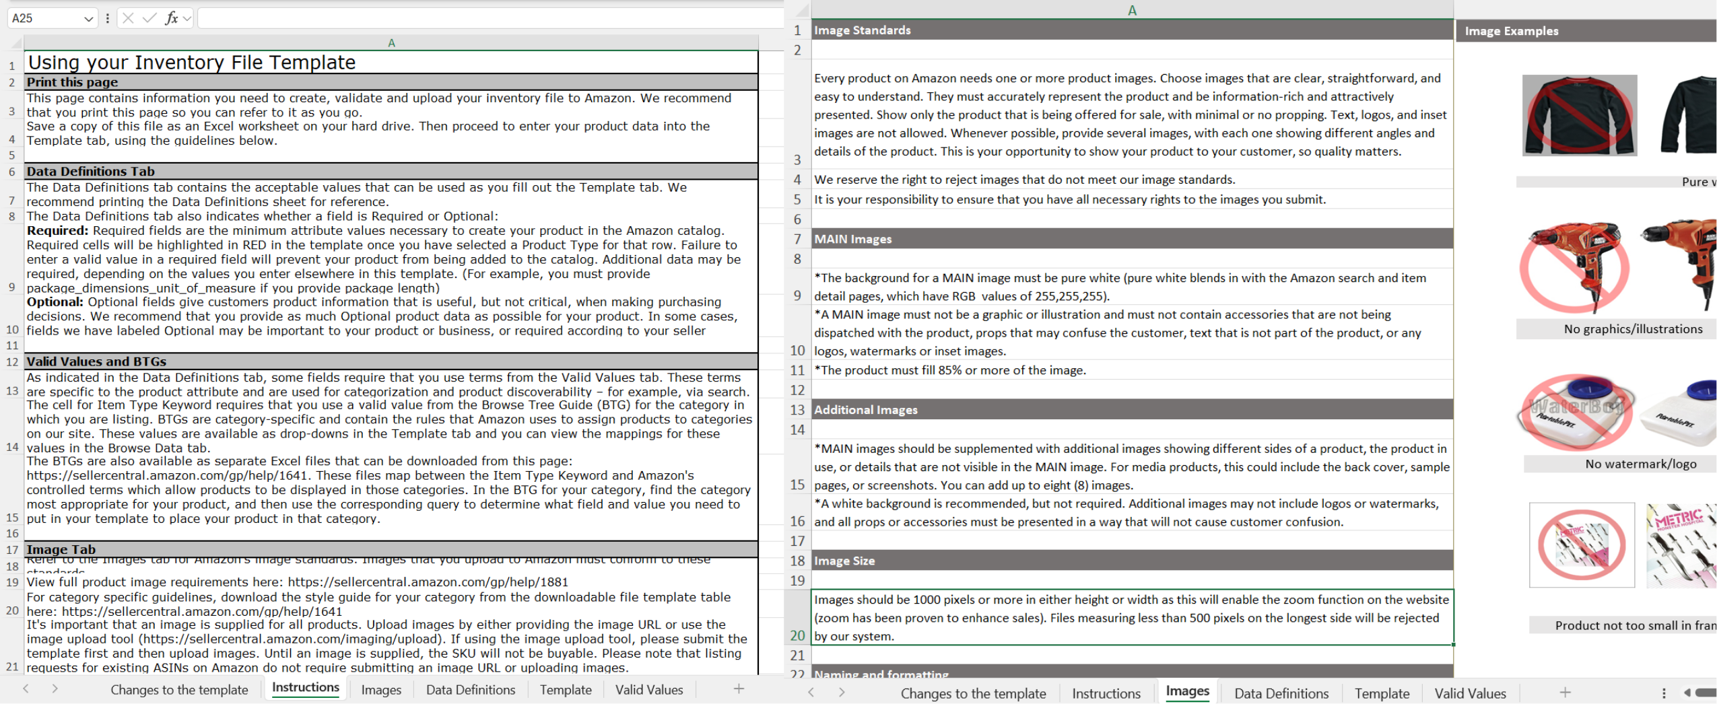
Task: Click the 'Image Examples' header cell
Action: pos(1586,31)
